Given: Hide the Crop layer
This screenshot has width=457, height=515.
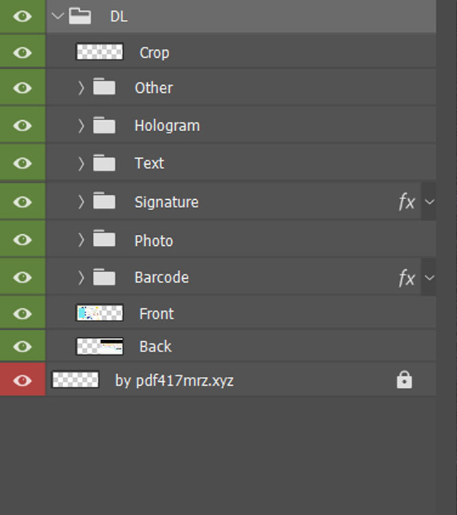Looking at the screenshot, I should 22,52.
